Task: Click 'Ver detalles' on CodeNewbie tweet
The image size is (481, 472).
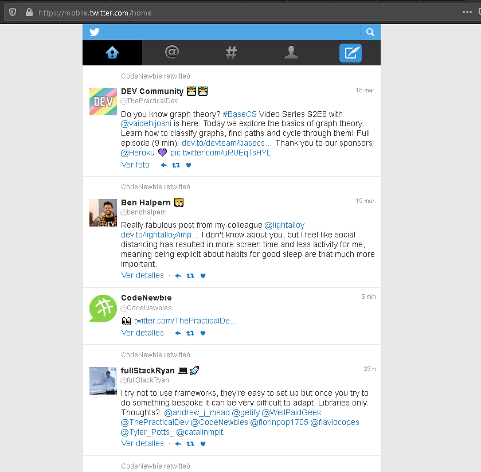Action: tap(142, 333)
